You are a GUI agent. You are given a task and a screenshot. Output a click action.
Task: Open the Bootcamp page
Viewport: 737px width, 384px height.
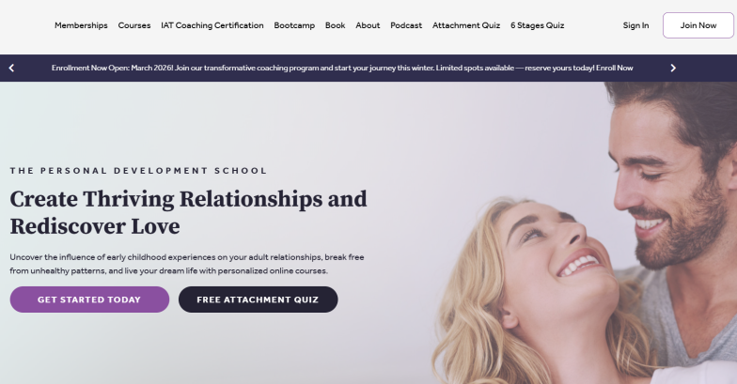click(294, 25)
